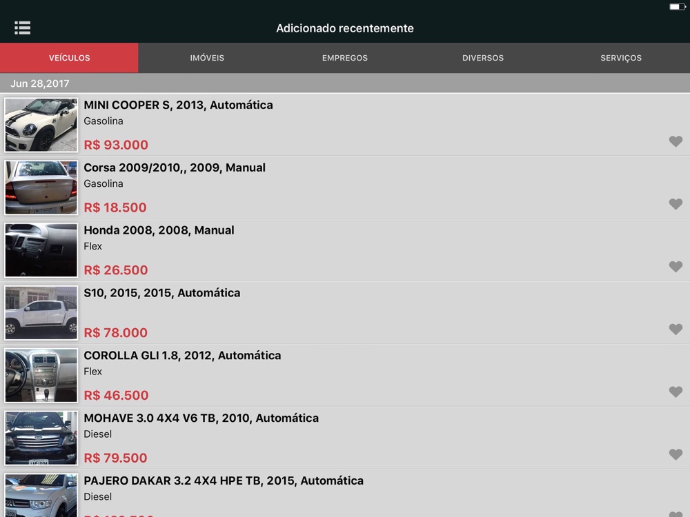Screen dimensions: 690x517
Task: Select the VEÍCULOS tab
Action: [x=69, y=58]
